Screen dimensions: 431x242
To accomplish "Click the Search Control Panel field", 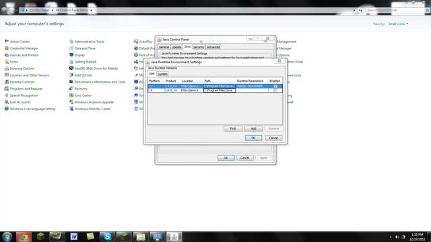I will click(395, 10).
